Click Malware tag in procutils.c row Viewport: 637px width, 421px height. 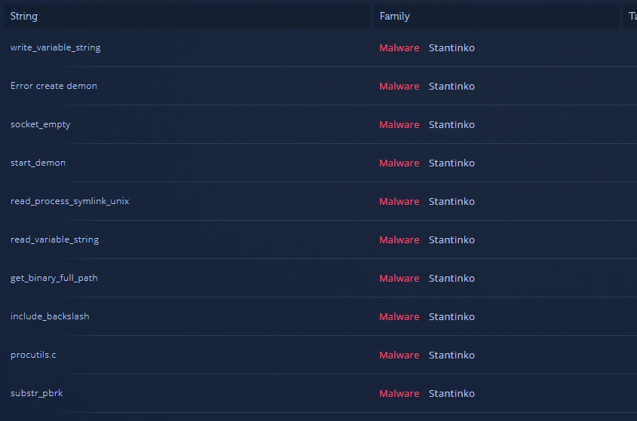click(399, 355)
